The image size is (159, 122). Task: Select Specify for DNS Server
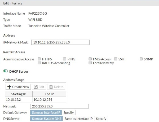[101, 119]
